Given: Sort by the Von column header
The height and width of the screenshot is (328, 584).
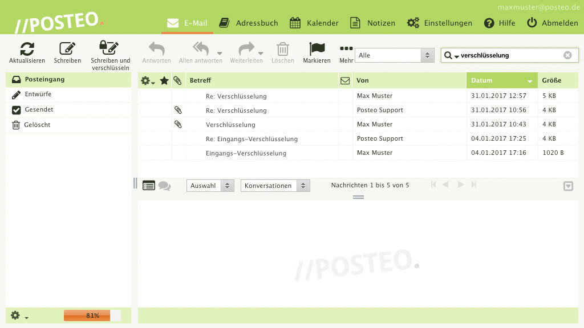Looking at the screenshot, I should click(x=409, y=80).
